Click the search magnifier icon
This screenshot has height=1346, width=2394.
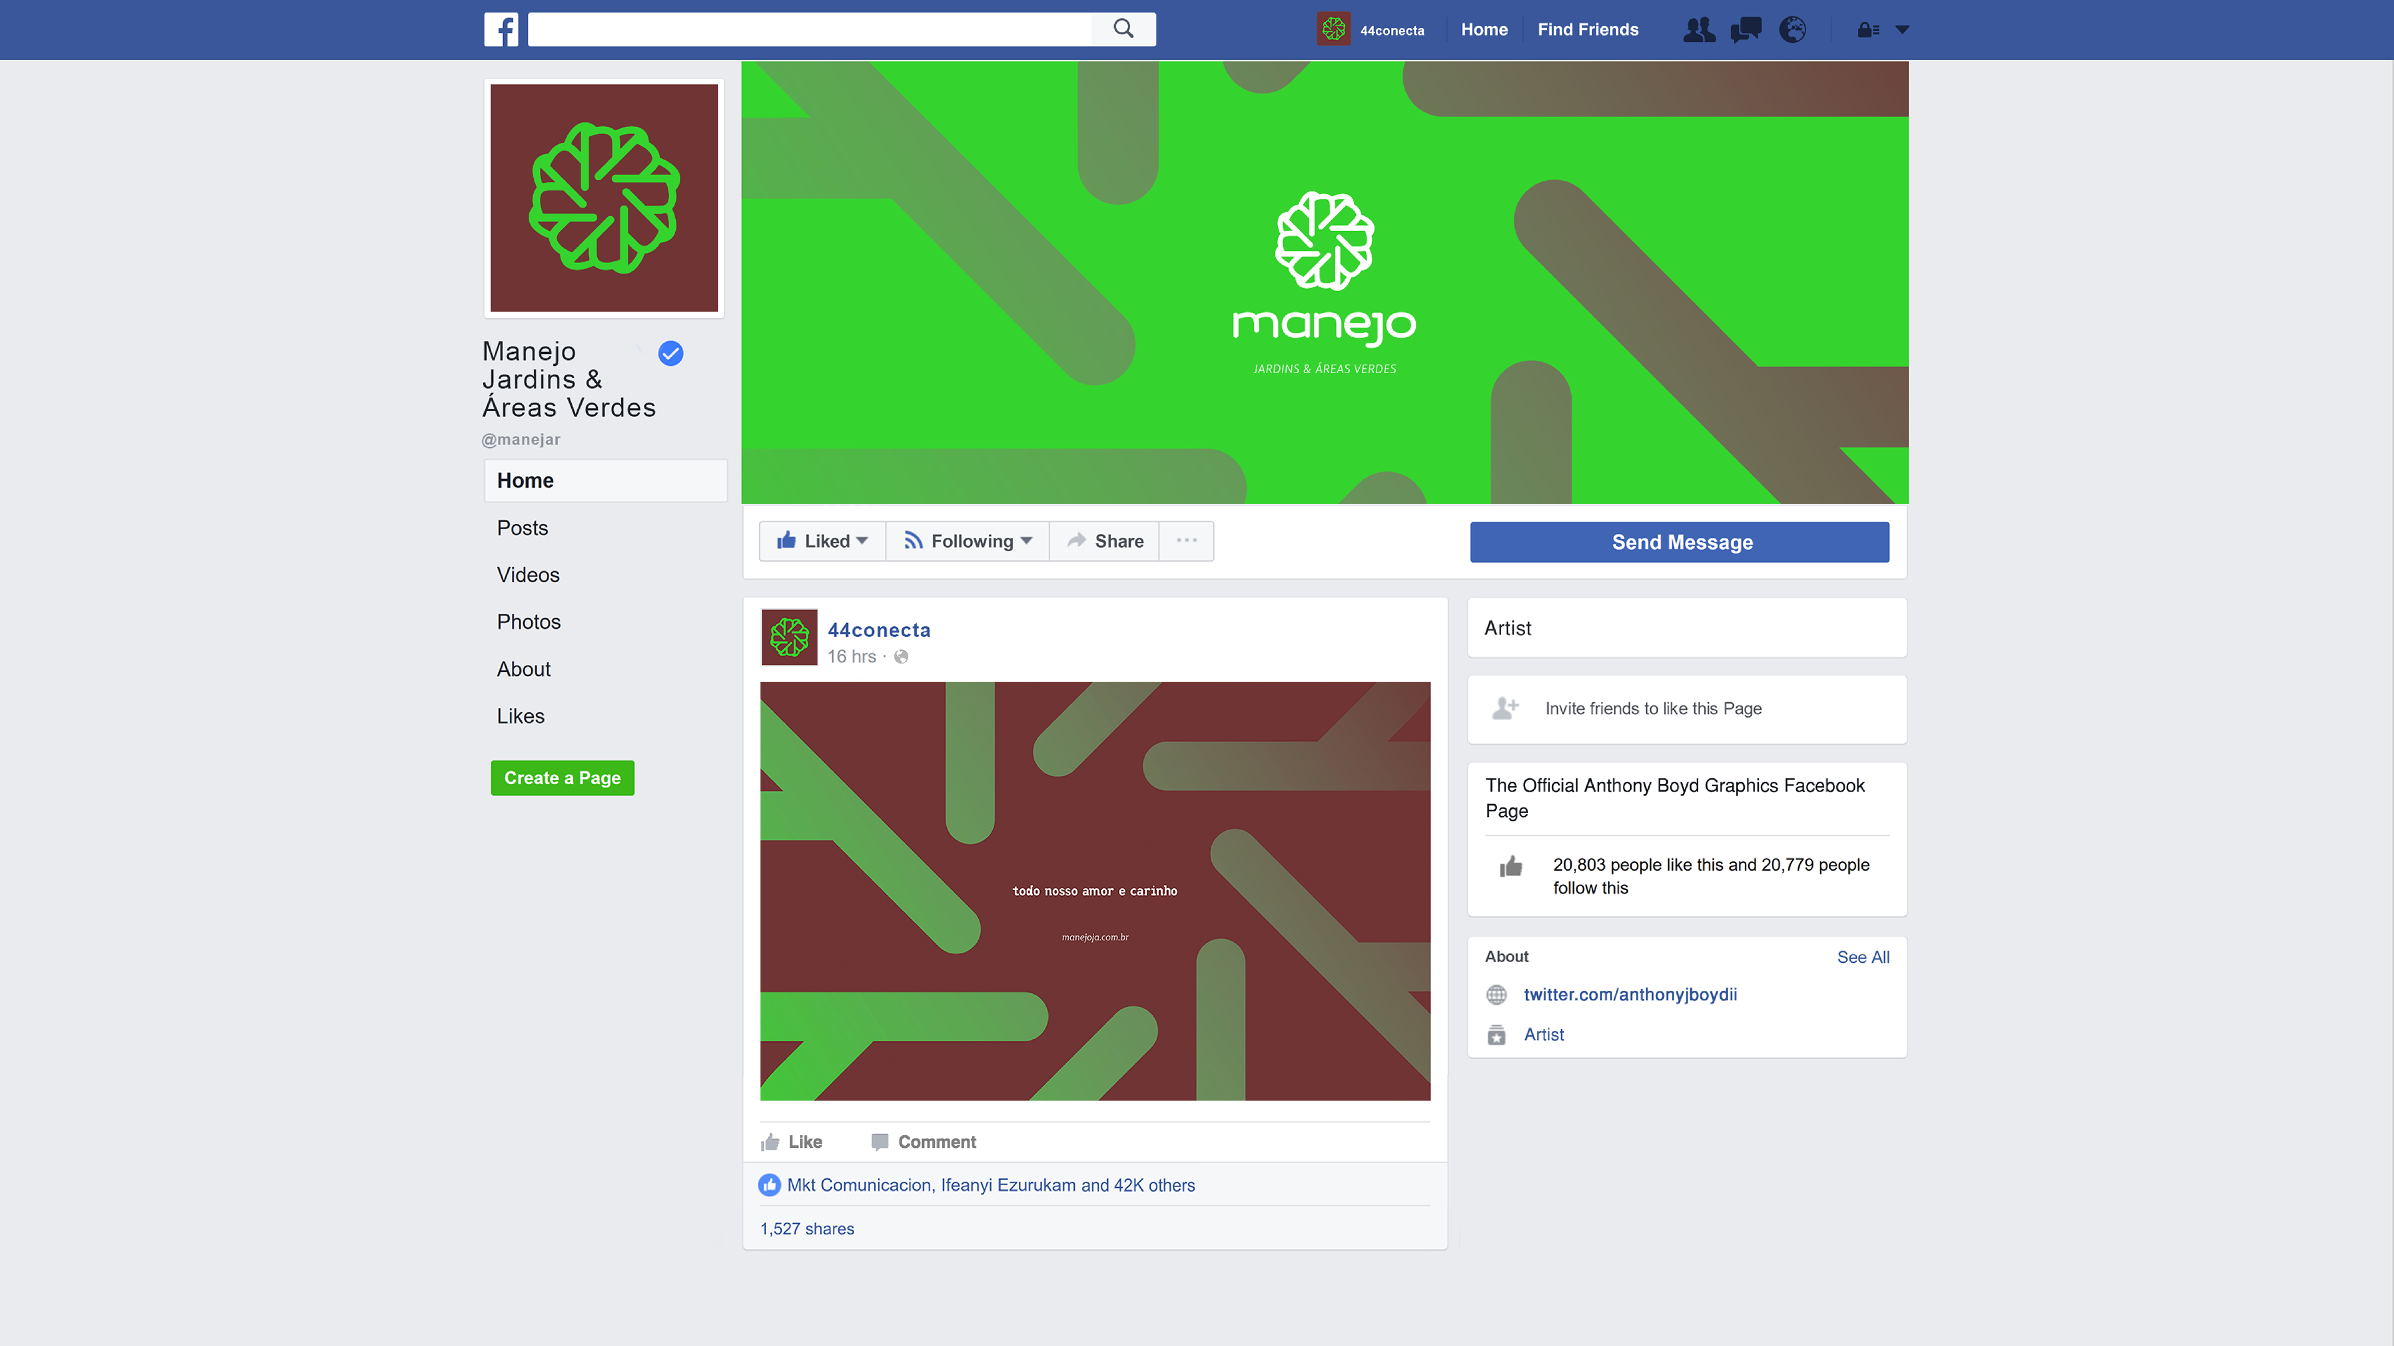[x=1123, y=29]
